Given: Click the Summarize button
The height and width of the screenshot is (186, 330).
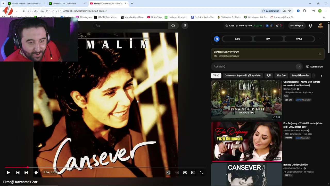Looking at the screenshot, I should tap(314, 67).
